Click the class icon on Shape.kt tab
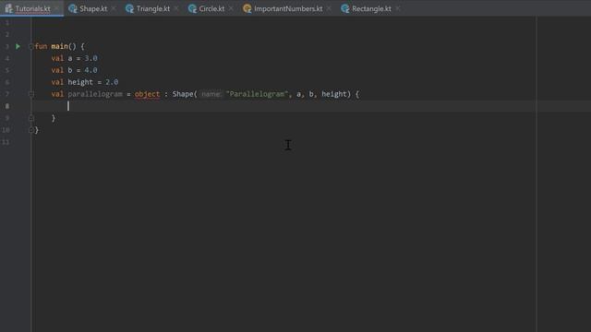 [x=73, y=8]
